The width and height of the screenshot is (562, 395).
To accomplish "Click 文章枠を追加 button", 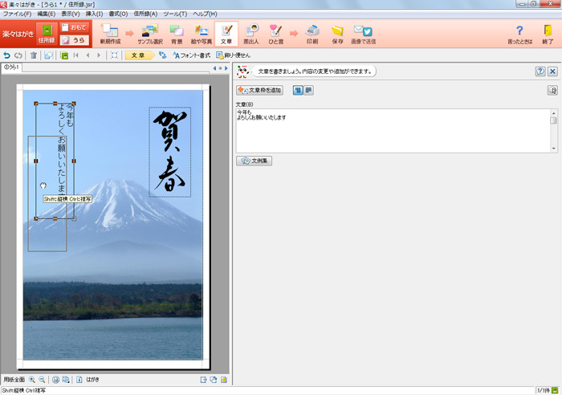I will (259, 91).
